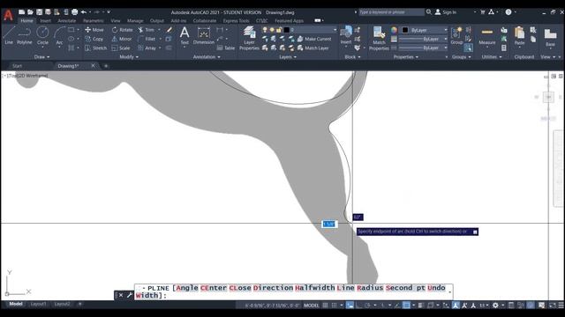565x317 pixels.
Task: Expand the Draw panel
Action: click(x=41, y=56)
